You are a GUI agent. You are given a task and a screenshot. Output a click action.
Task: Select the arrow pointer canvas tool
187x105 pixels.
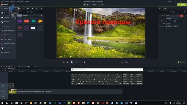[x=84, y=5]
